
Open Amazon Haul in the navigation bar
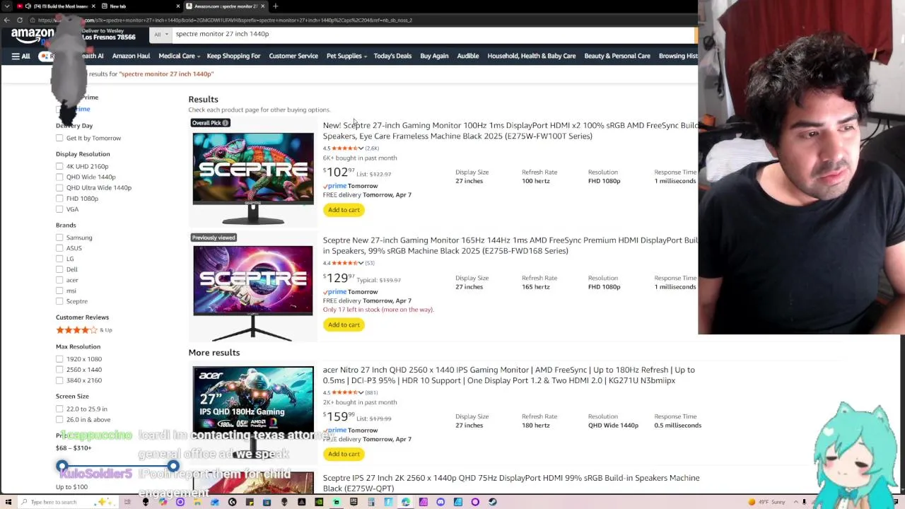131,56
